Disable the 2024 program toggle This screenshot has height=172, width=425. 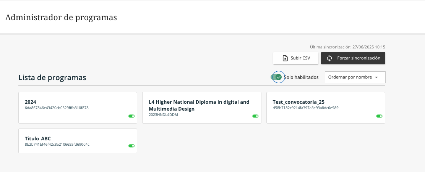click(131, 116)
